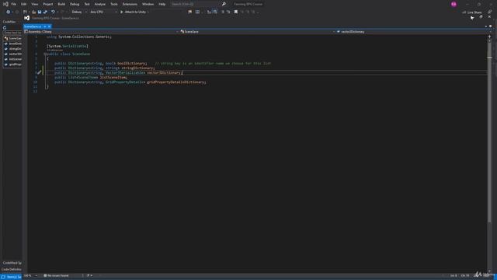Close the SceneSave.cs tab
The image size is (497, 280).
tap(49, 26)
